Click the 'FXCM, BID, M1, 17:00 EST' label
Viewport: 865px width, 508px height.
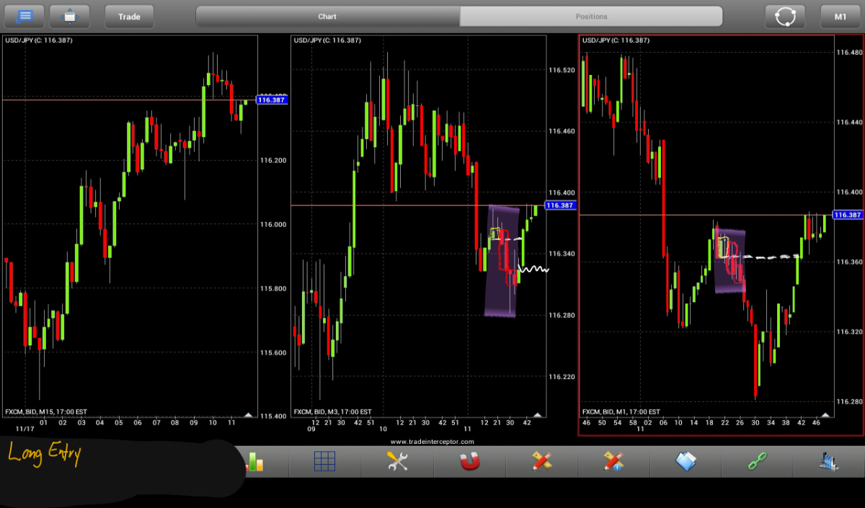click(621, 411)
